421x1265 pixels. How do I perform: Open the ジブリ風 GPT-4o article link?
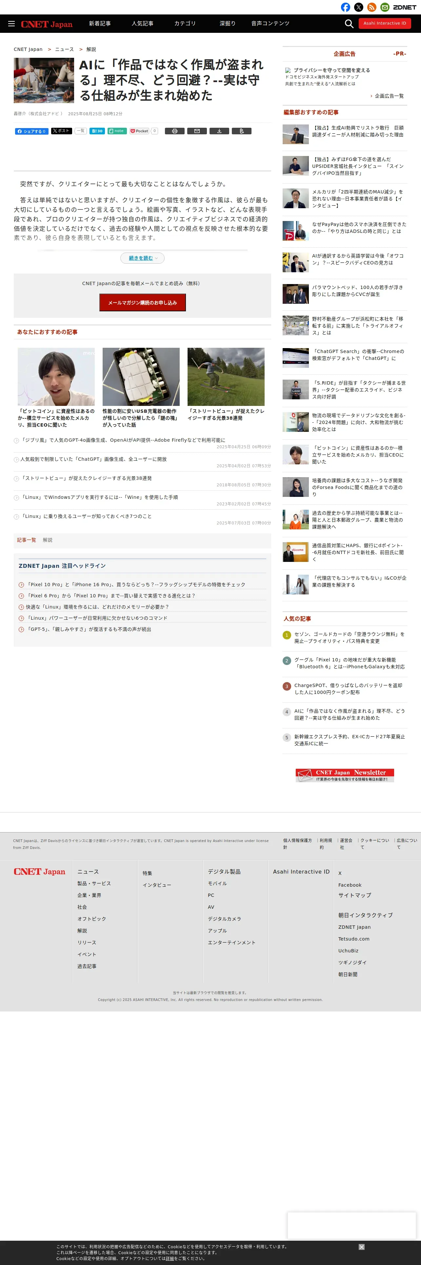coord(123,440)
